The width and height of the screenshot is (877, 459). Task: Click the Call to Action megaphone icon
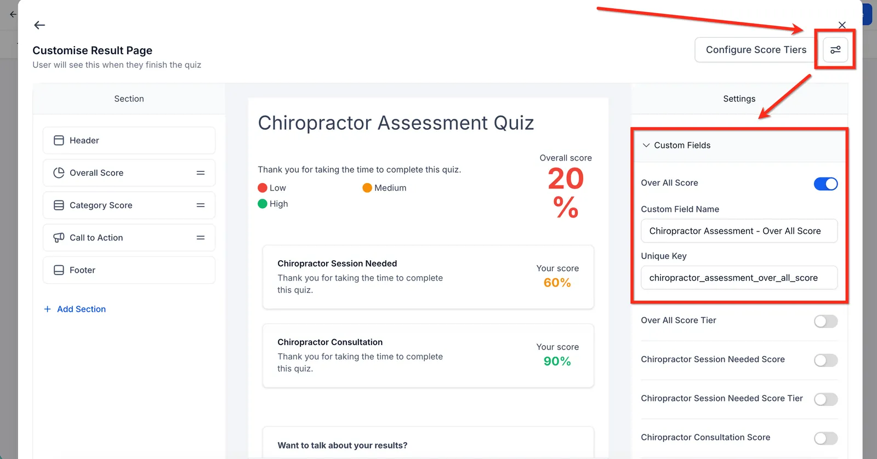click(x=59, y=238)
